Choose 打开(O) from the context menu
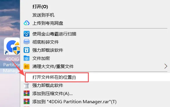The width and height of the screenshot is (170, 107). click(x=40, y=7)
